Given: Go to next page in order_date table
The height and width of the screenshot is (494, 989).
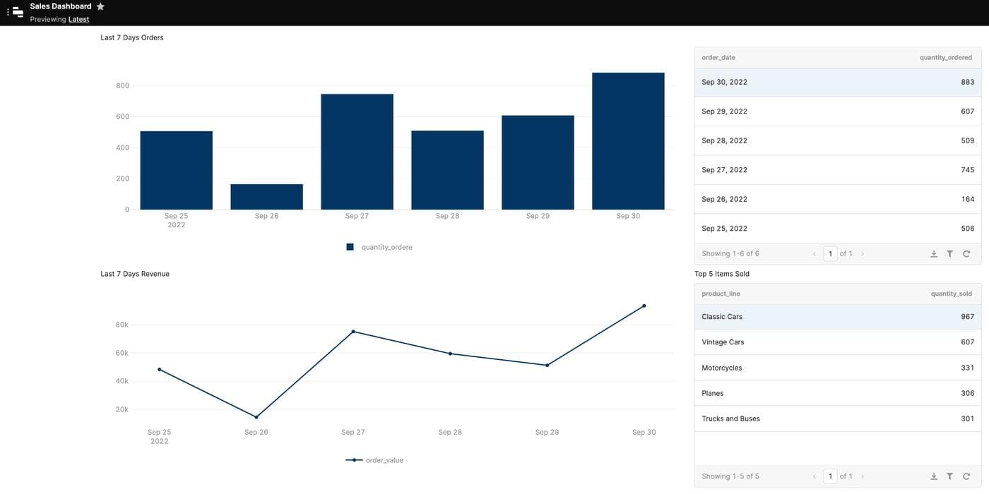Looking at the screenshot, I should [863, 254].
